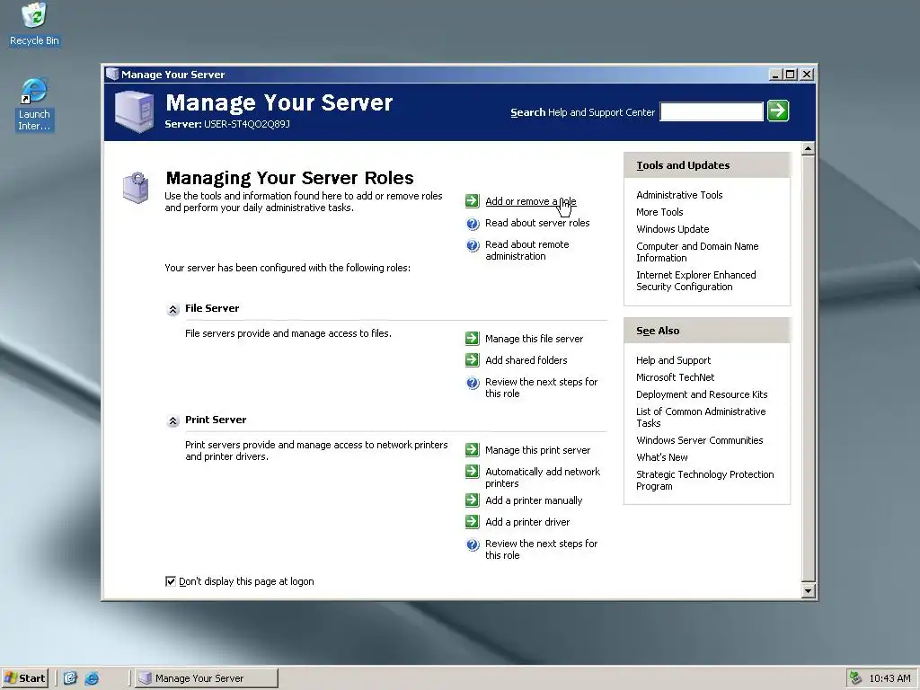The height and width of the screenshot is (690, 920).
Task: Click the Print Server heading
Action: 216,420
